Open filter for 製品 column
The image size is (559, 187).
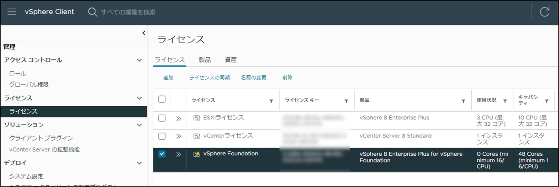pos(463,101)
